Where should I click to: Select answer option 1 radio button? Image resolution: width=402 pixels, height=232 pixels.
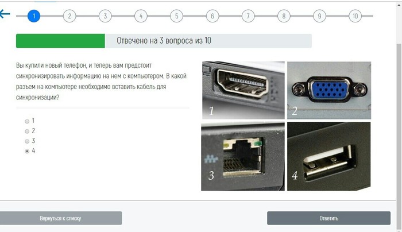point(27,121)
